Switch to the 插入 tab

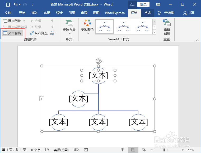[35, 13]
